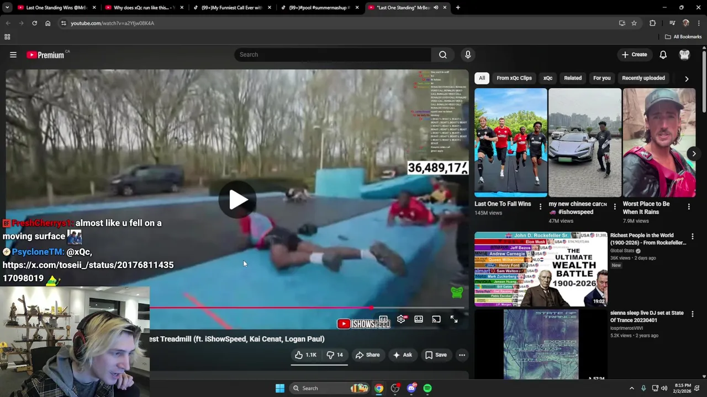Focus the YouTube search field

(333, 55)
